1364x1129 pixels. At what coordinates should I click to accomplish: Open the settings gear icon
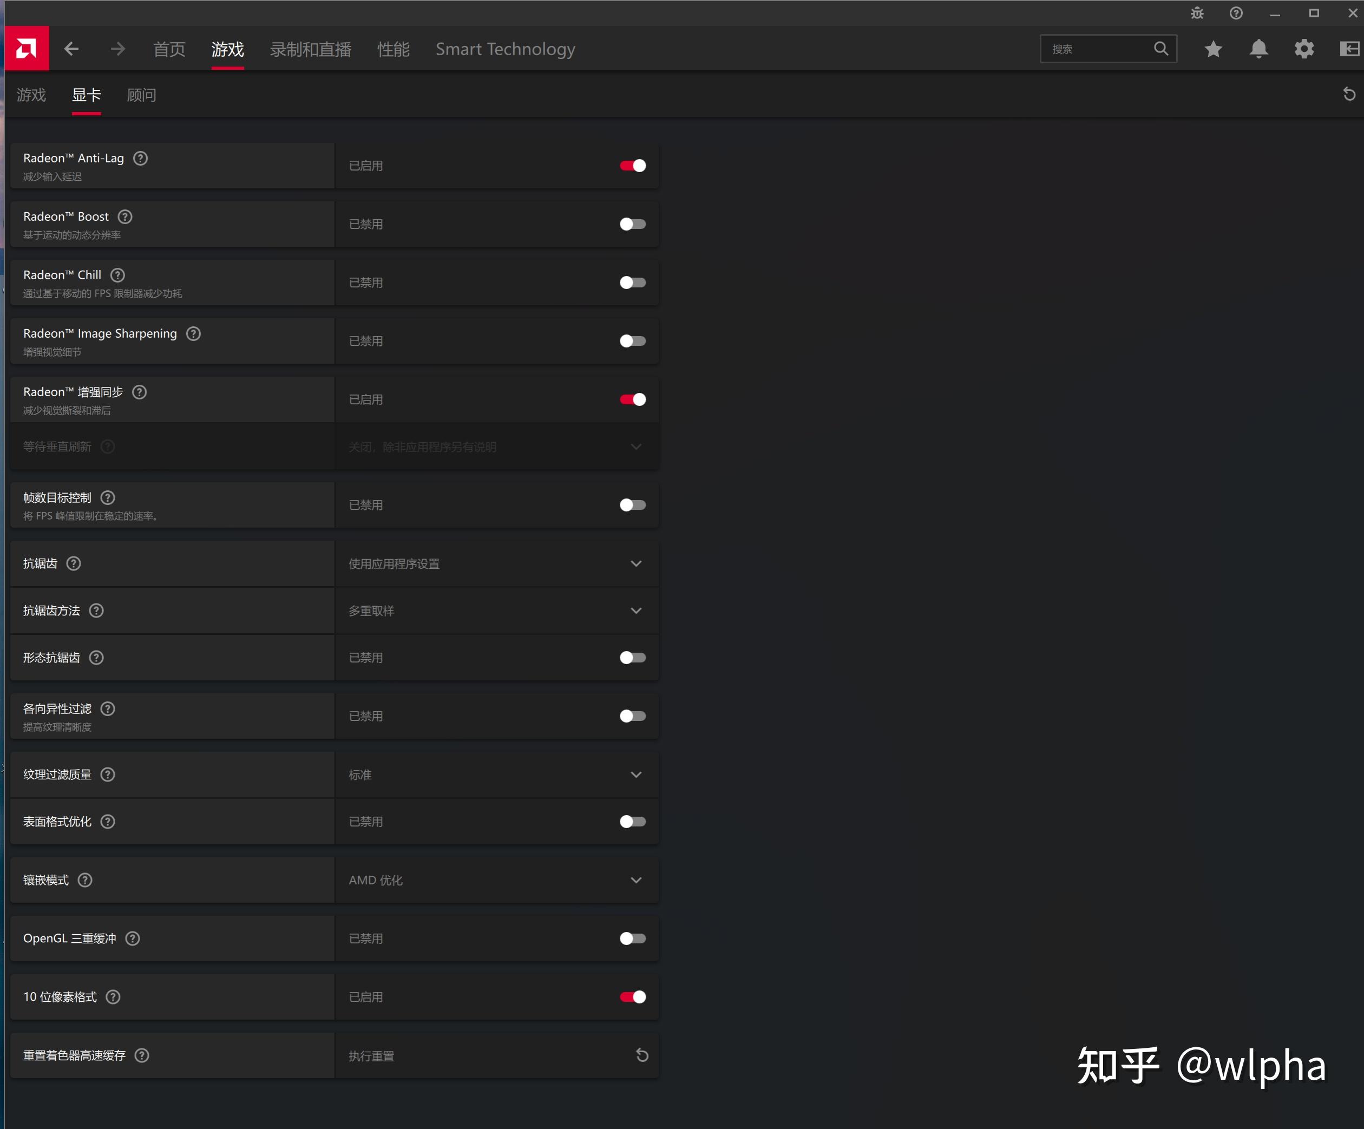point(1303,49)
